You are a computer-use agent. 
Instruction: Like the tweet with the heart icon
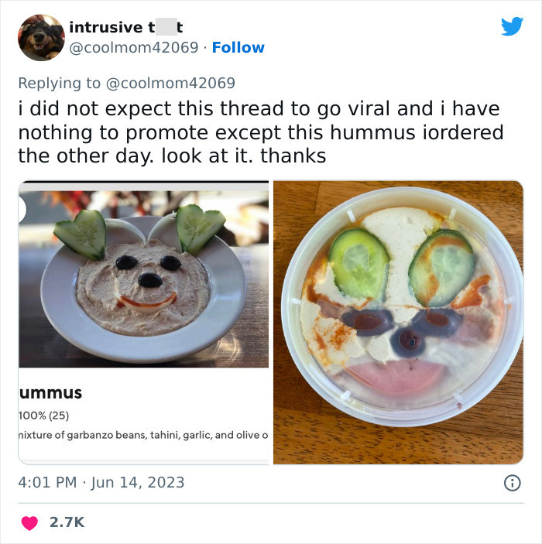click(x=29, y=523)
